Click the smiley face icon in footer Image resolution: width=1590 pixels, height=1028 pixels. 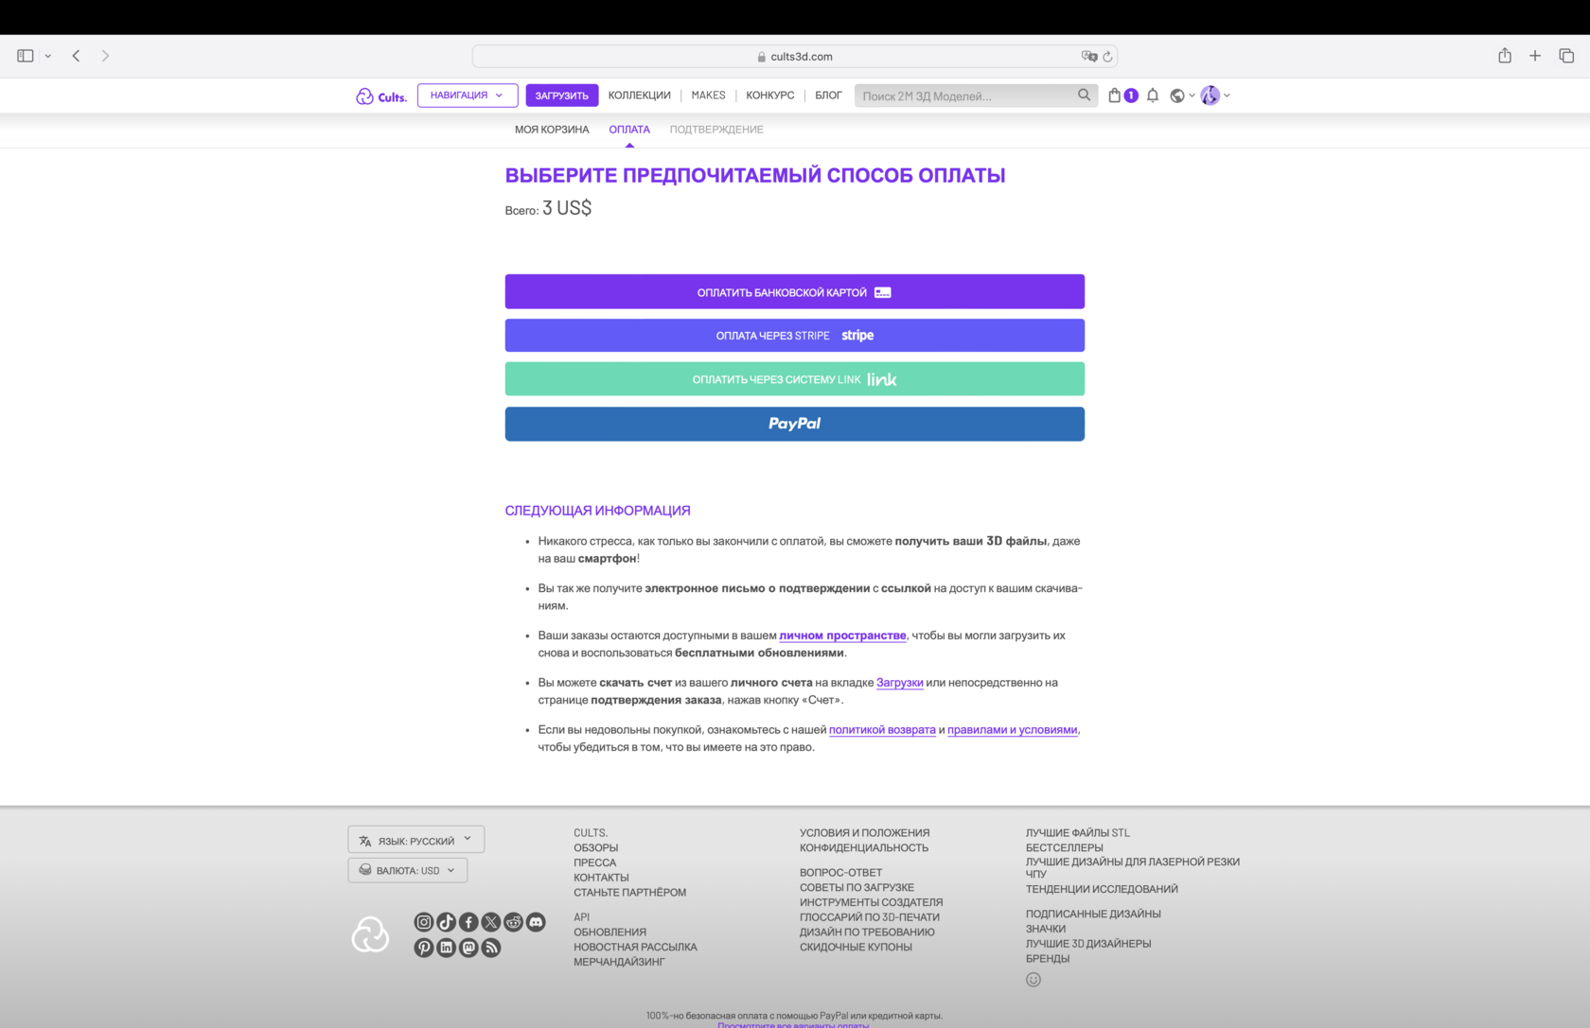pos(1033,980)
